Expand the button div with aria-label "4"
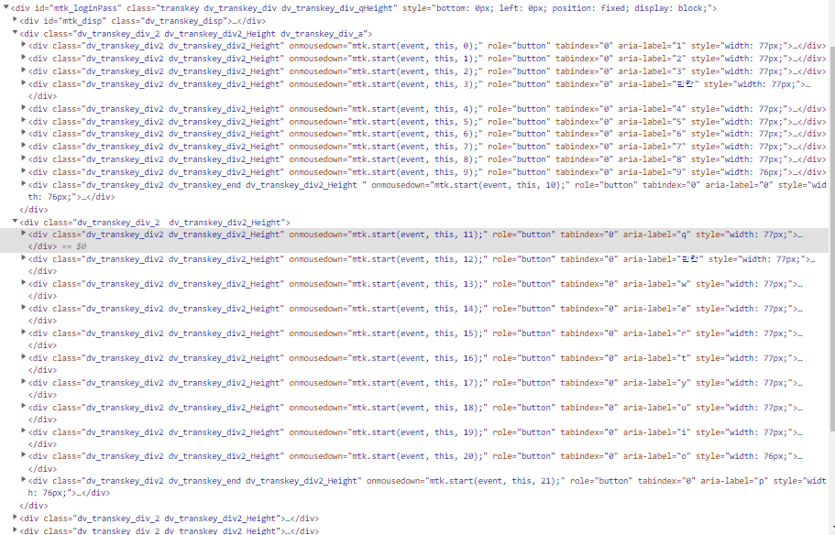 click(x=24, y=108)
